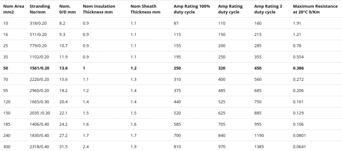Click the 2035 /0.30 stranding value

[40, 113]
